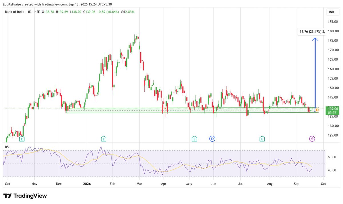Click the 160.00 price axis label

pyautogui.click(x=333, y=69)
